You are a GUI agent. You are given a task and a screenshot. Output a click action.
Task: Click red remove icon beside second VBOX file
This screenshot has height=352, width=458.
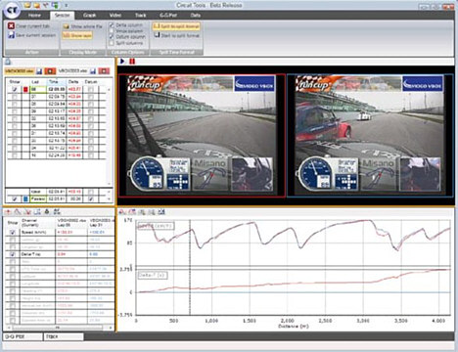(104, 71)
